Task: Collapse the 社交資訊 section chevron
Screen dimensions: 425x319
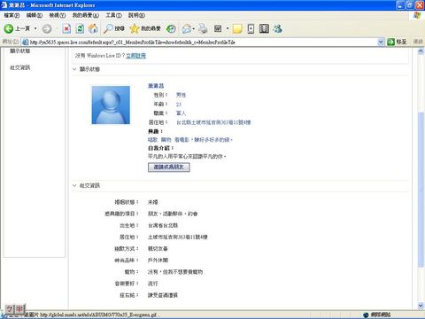Action: 74,185
